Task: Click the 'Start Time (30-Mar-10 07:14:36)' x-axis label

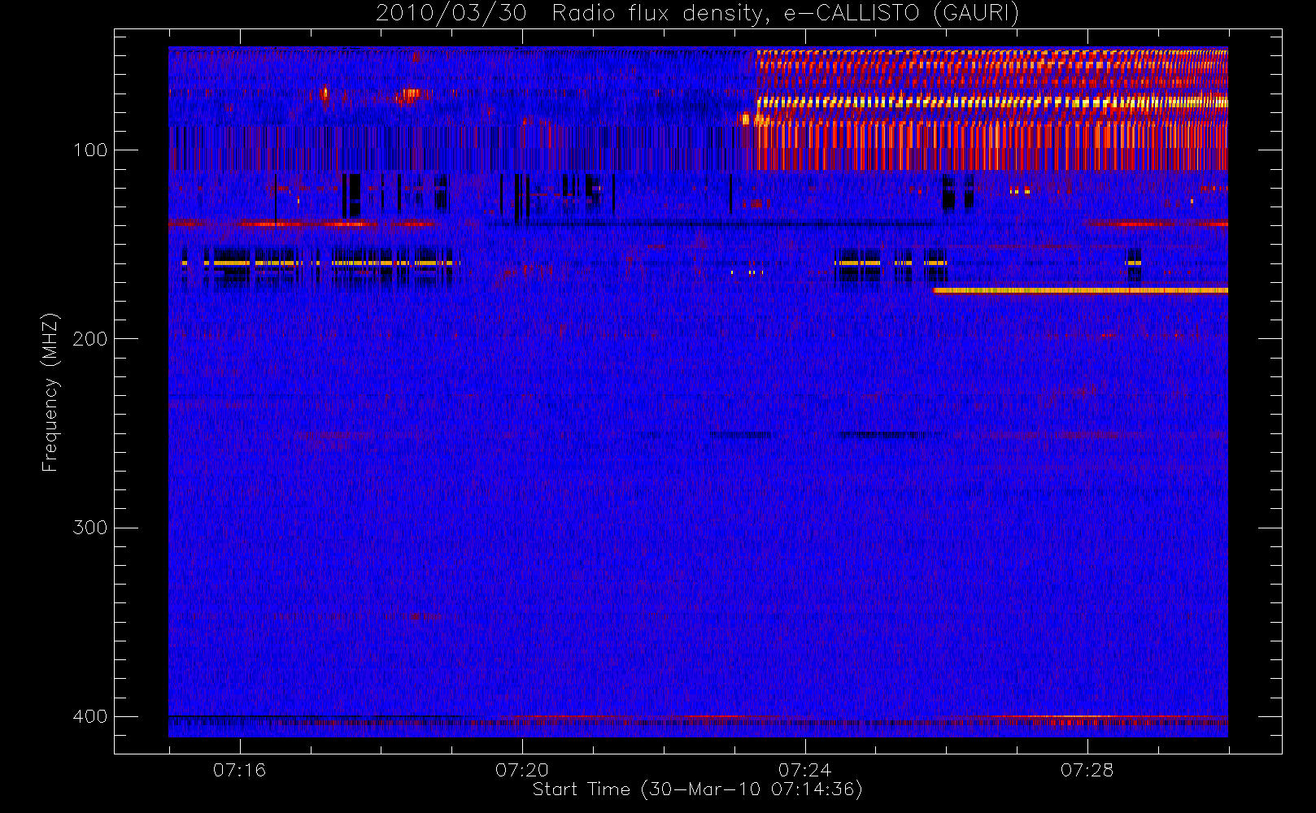Action: pos(697,789)
